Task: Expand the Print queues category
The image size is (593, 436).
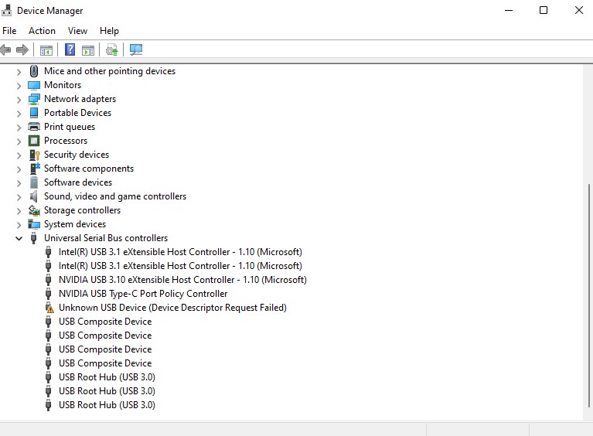Action: [x=19, y=128]
